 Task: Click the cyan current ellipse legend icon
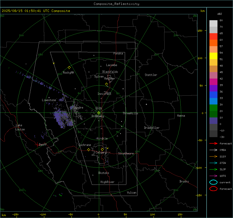[213, 182]
